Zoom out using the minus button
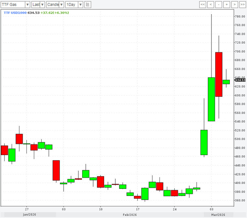Viewport: 247px width, 218px height. click(x=218, y=5)
